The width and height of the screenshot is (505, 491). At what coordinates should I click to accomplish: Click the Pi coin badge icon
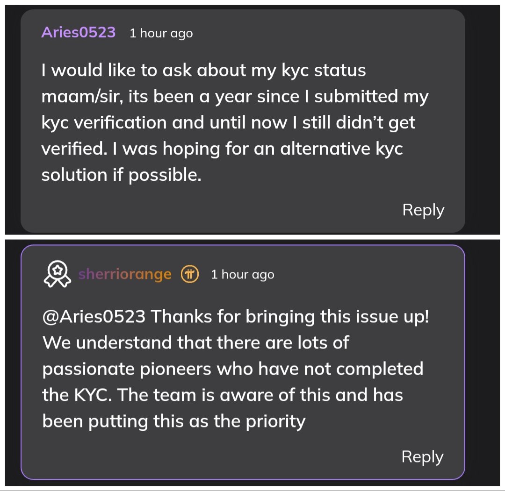point(190,274)
